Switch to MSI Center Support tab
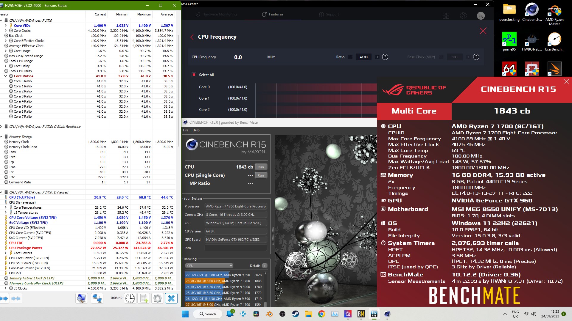This screenshot has height=321, width=572. tap(329, 14)
